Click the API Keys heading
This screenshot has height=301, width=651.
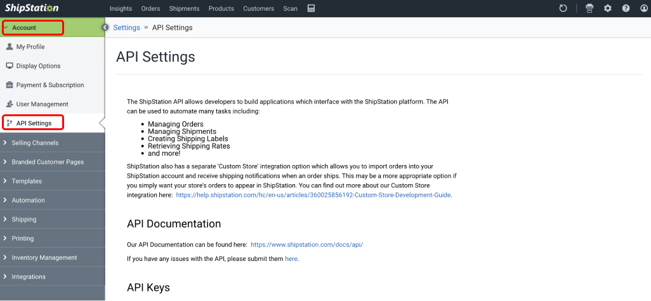(148, 287)
